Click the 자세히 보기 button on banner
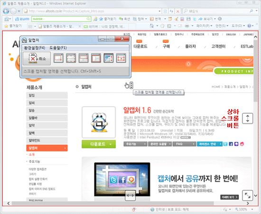 point(229,197)
